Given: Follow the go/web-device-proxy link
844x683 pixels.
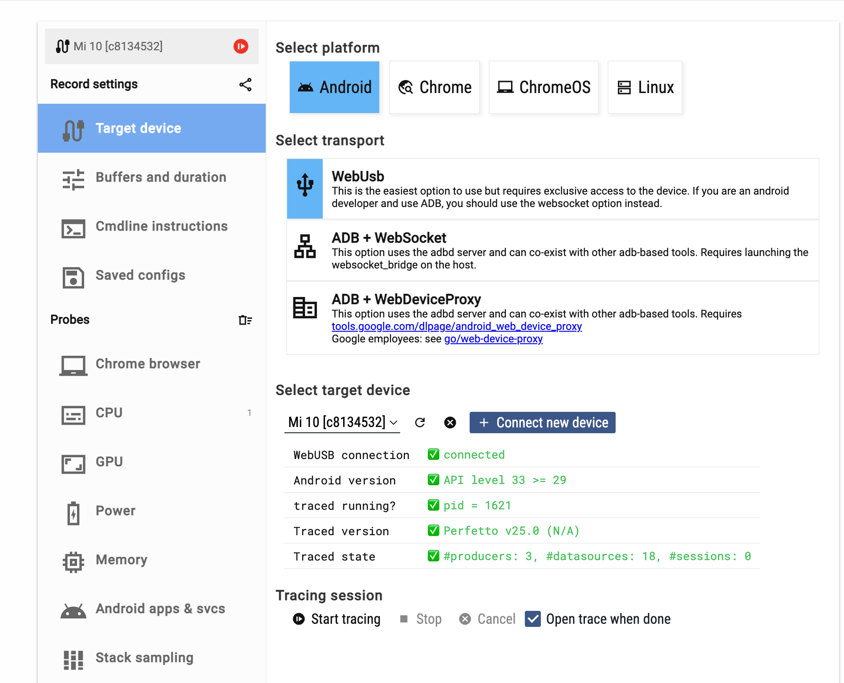Looking at the screenshot, I should click(493, 339).
